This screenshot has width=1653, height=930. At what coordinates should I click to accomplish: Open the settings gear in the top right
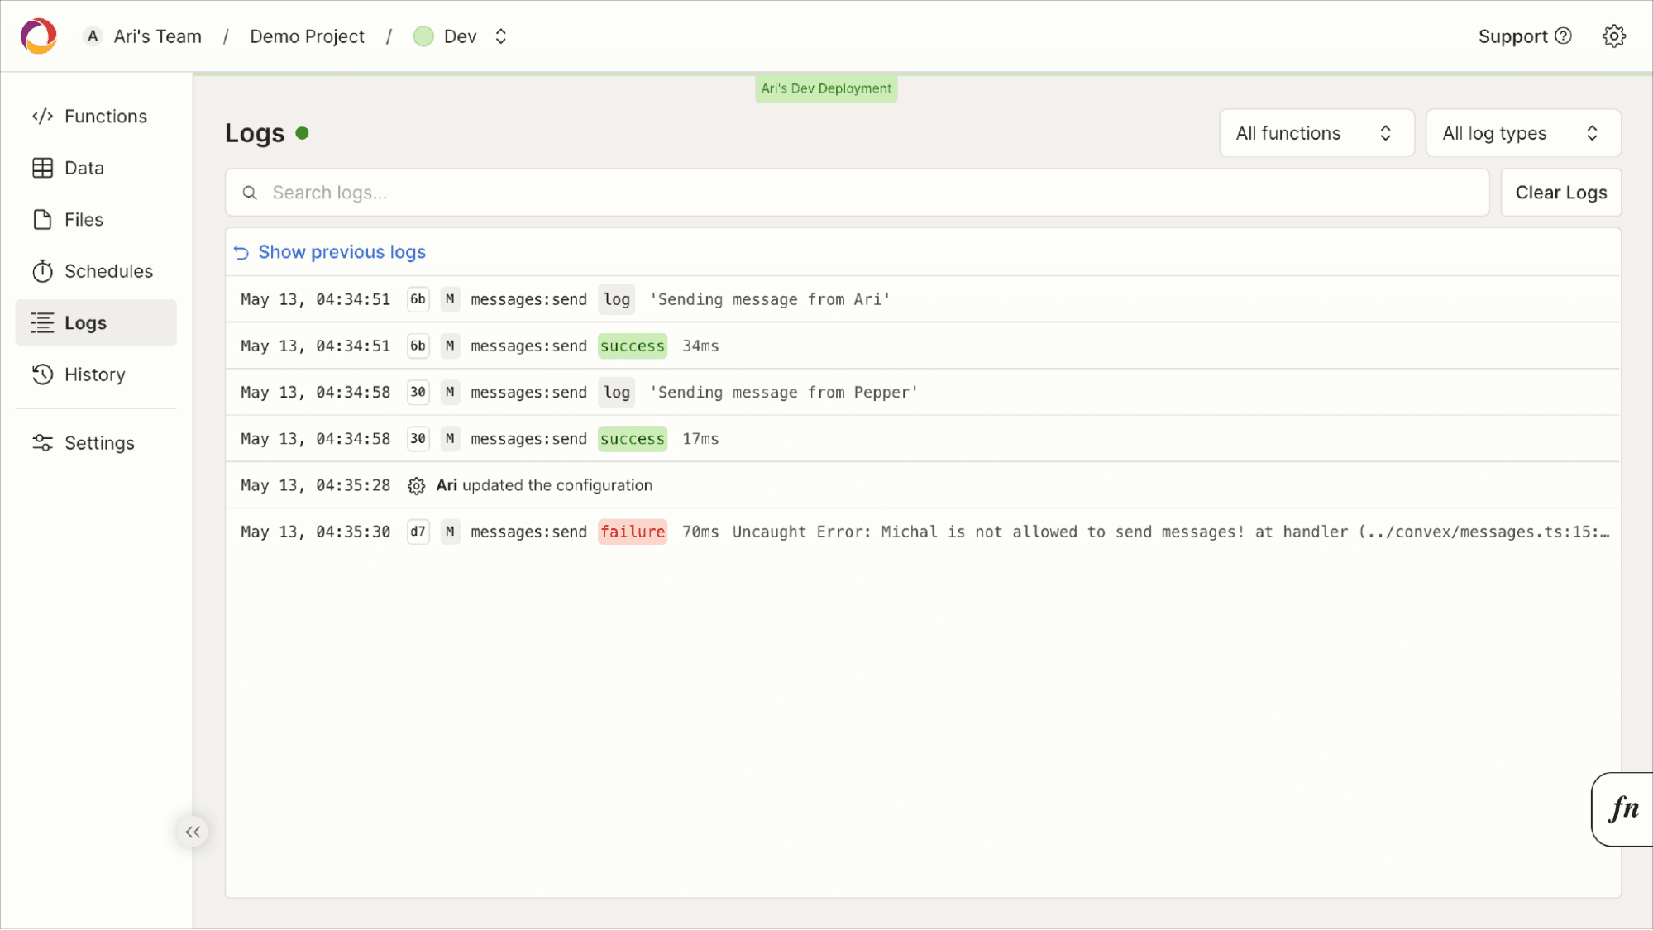coord(1614,36)
